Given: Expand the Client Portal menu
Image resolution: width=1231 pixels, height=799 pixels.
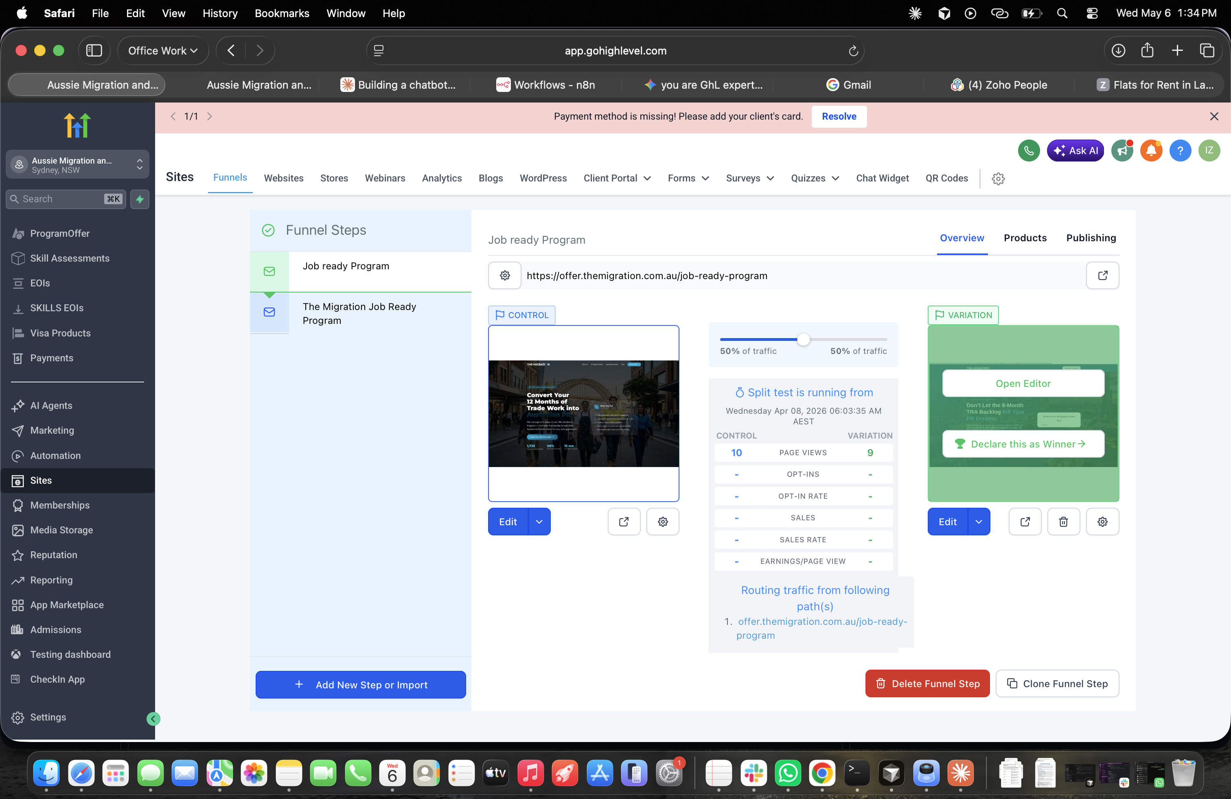Looking at the screenshot, I should pos(617,178).
